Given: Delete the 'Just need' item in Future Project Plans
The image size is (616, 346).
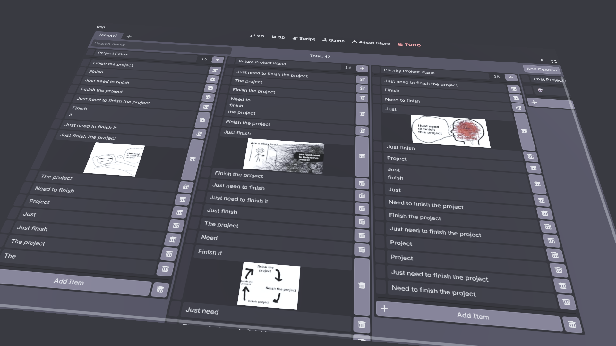Looking at the screenshot, I should click(362, 325).
